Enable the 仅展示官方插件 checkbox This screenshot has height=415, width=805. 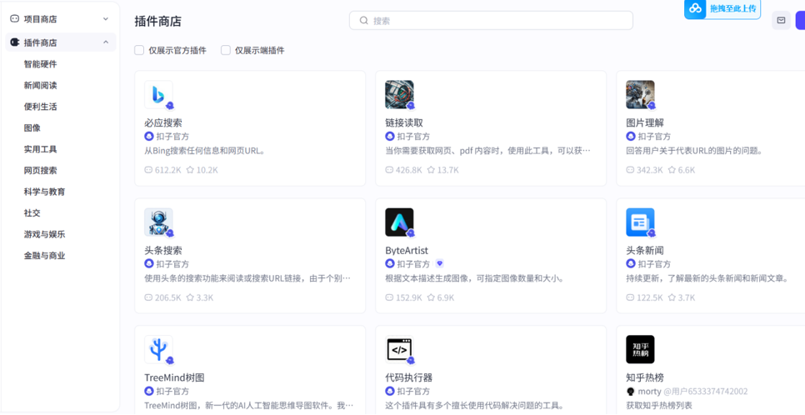coord(139,50)
